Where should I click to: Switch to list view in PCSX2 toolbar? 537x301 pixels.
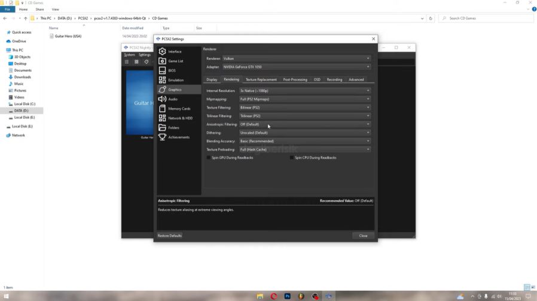click(127, 62)
